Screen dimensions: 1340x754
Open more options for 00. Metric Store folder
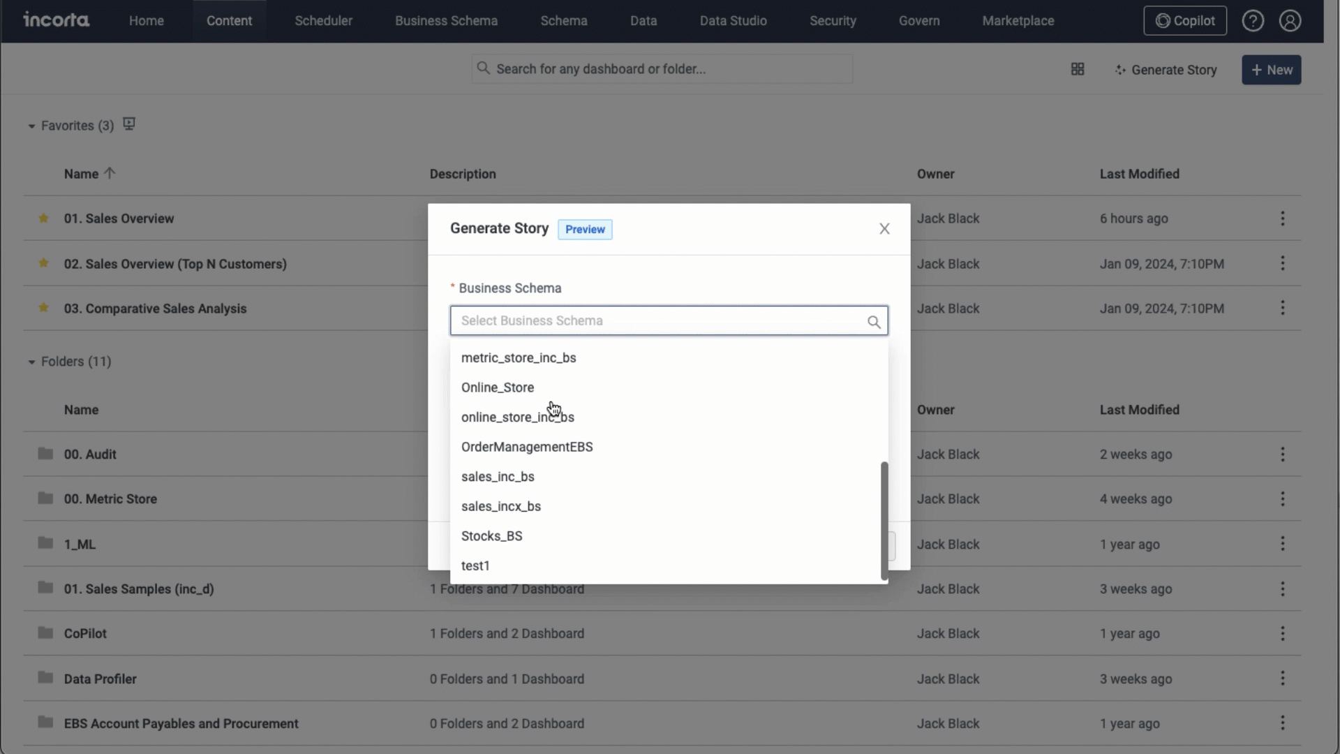coord(1283,499)
